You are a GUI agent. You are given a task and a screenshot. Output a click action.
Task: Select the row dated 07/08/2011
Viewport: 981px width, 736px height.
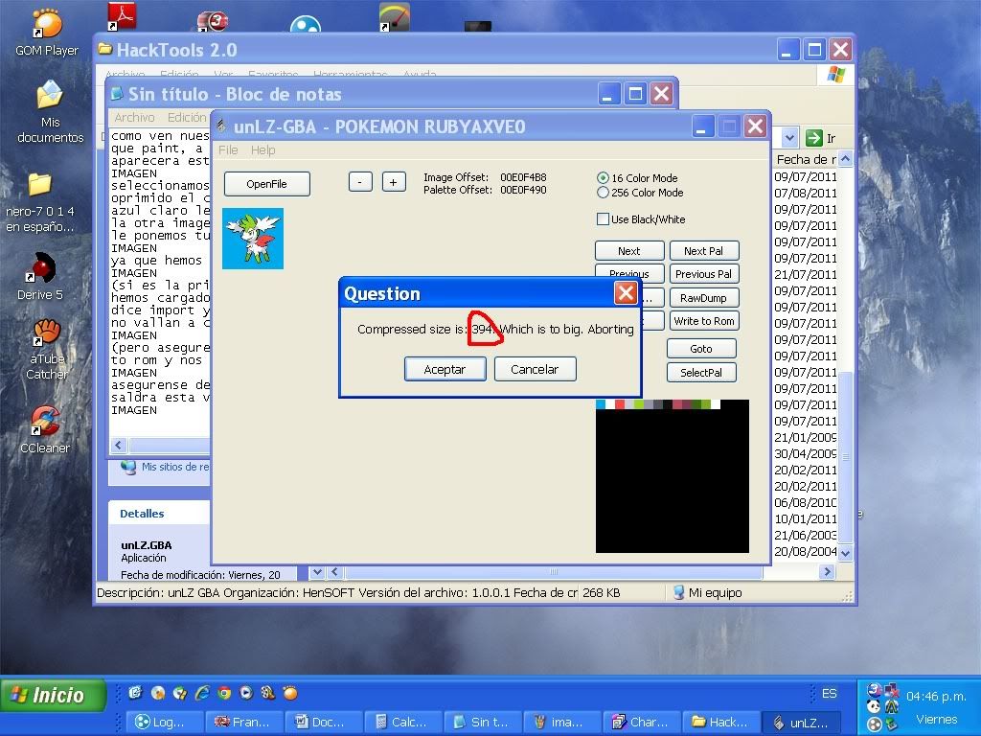point(805,193)
